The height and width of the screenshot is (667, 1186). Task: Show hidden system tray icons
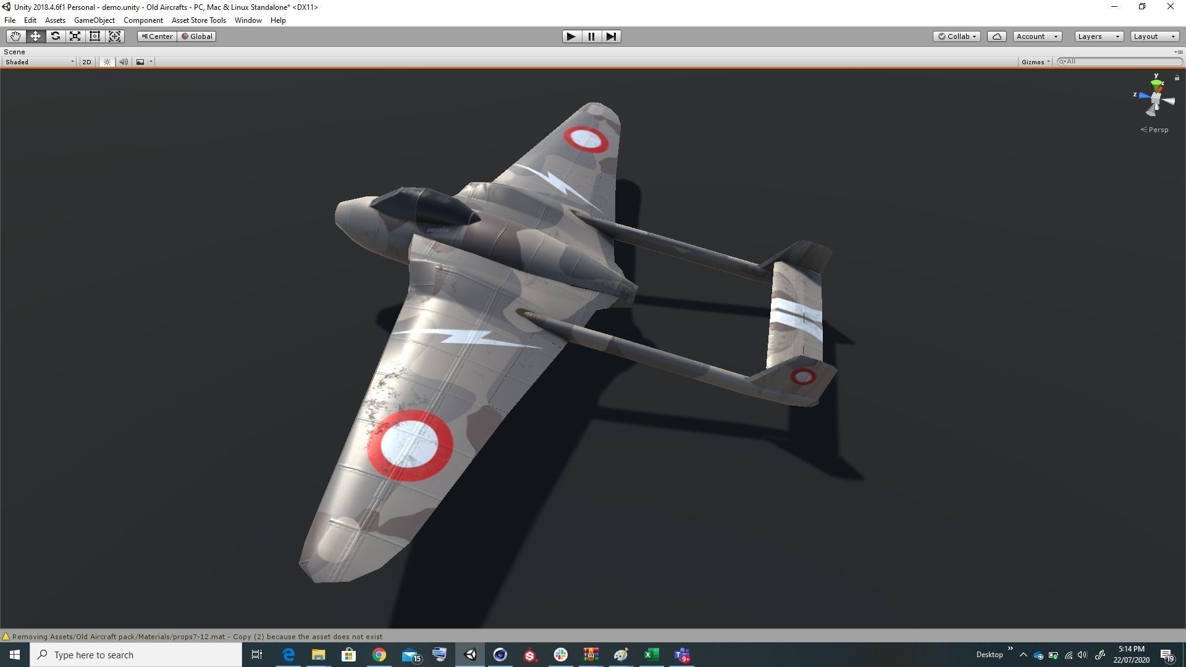[1024, 655]
